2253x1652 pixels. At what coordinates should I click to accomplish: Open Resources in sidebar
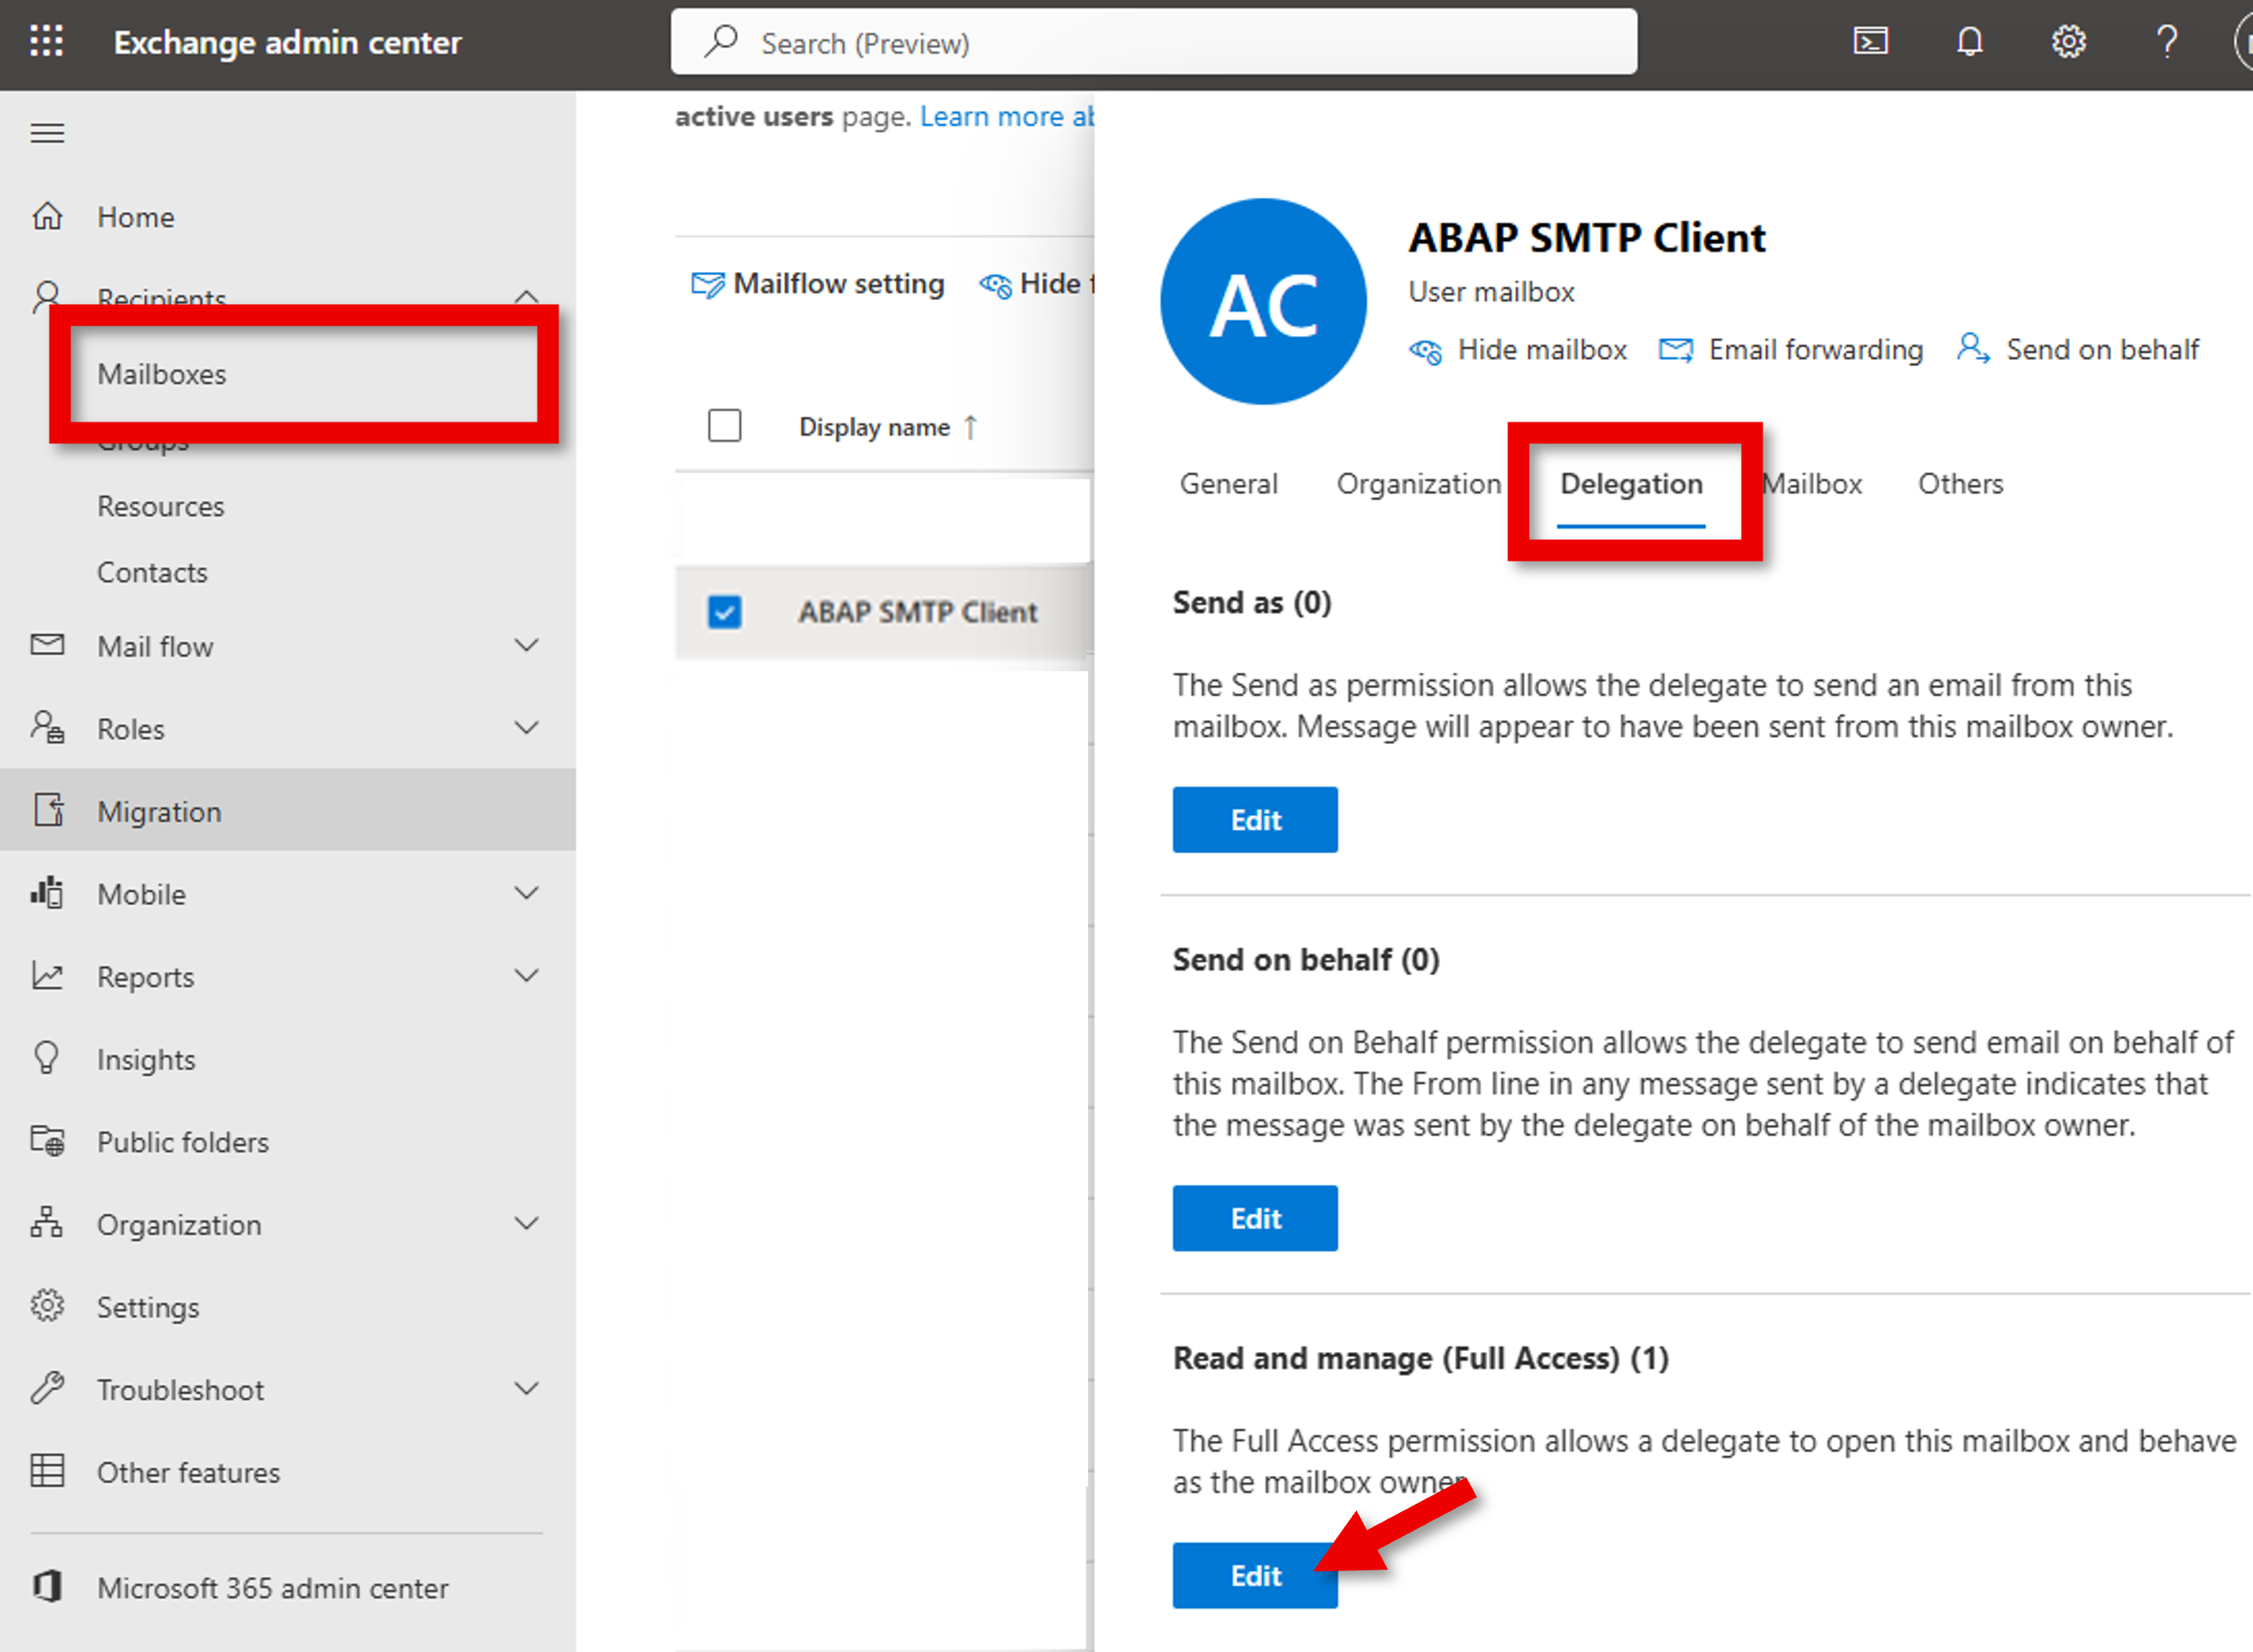[160, 506]
